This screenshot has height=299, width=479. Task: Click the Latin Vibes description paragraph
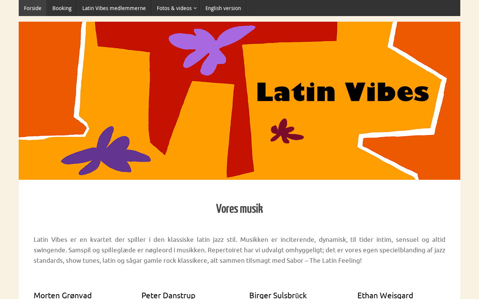239,250
